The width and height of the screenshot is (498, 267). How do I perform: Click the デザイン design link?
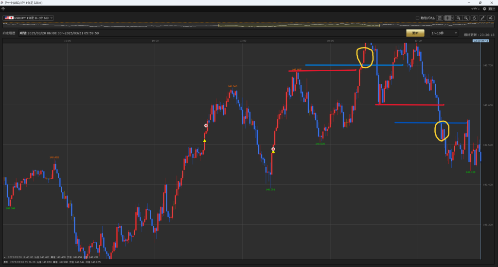tap(475, 9)
